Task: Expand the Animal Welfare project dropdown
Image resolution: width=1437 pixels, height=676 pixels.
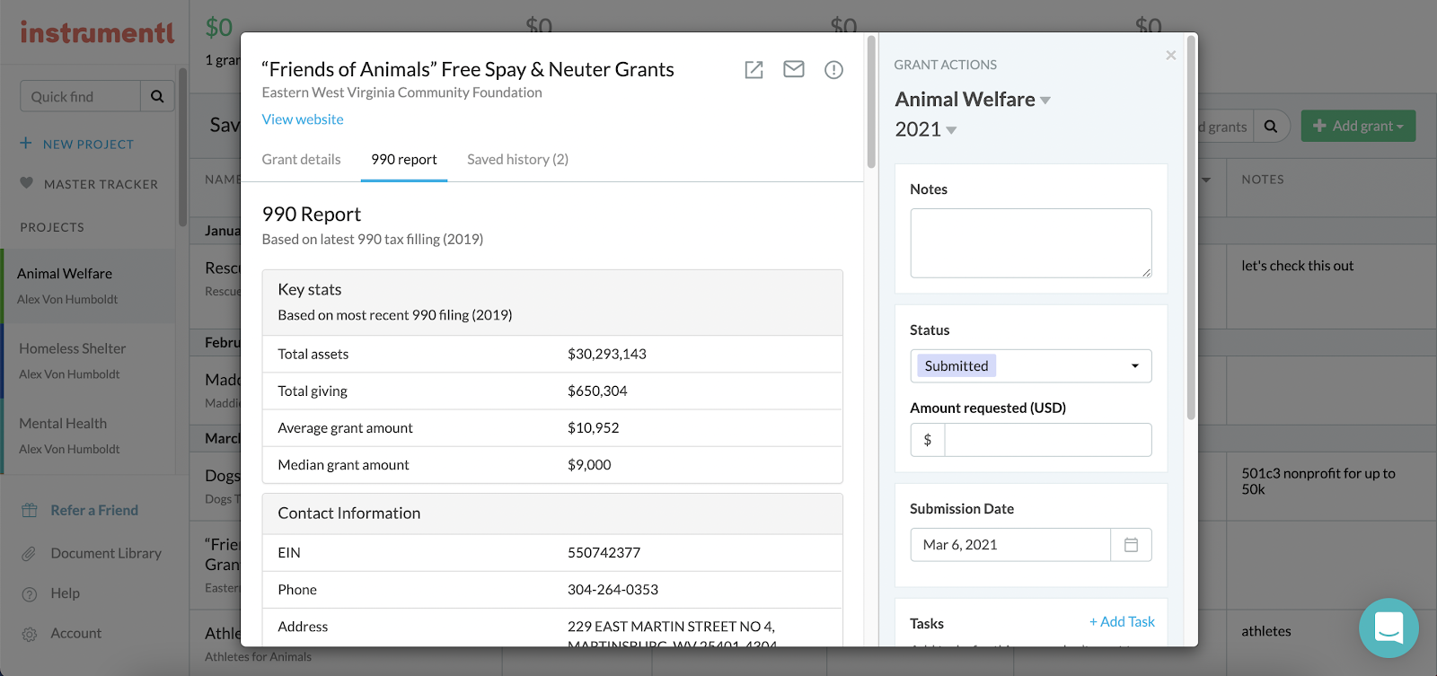Action: coord(1045,101)
